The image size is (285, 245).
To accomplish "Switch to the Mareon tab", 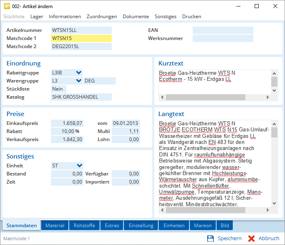I will [x=203, y=226].
